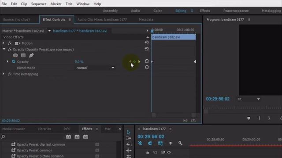Expand the Opacity parameter graph
This screenshot has width=282, height=158.
[7, 61]
